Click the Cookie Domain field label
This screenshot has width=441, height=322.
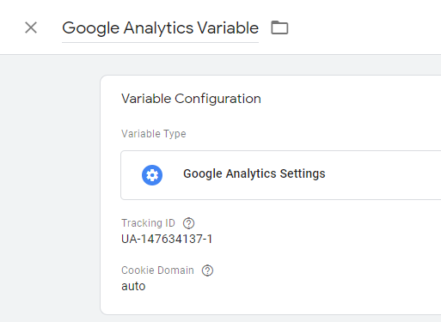click(x=157, y=270)
